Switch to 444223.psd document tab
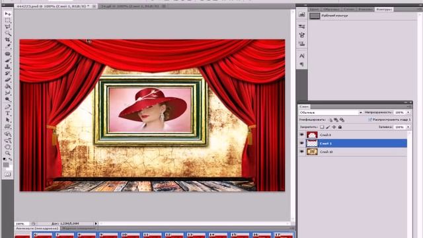Screen dimensions: 423x238 point(54,6)
